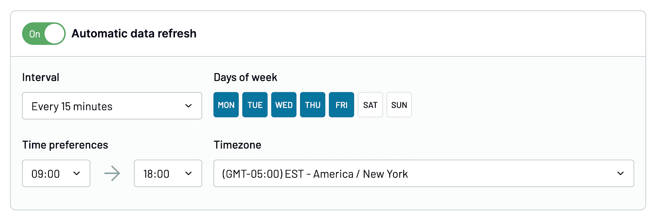Toggle the FRI day button off

click(x=341, y=105)
